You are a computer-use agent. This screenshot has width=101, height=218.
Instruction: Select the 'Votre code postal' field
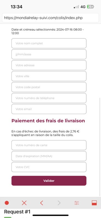click(49, 87)
